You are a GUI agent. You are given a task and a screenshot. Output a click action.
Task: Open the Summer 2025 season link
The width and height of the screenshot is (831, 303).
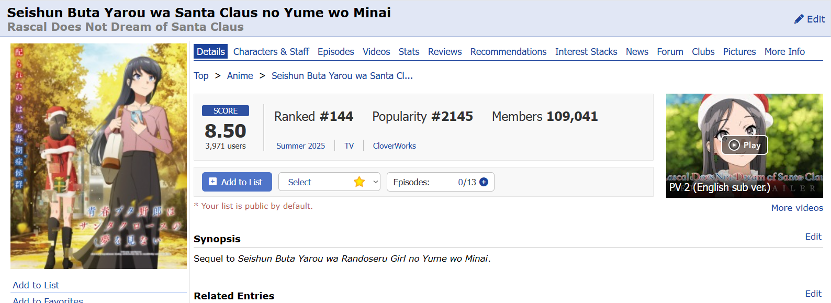[x=300, y=146]
